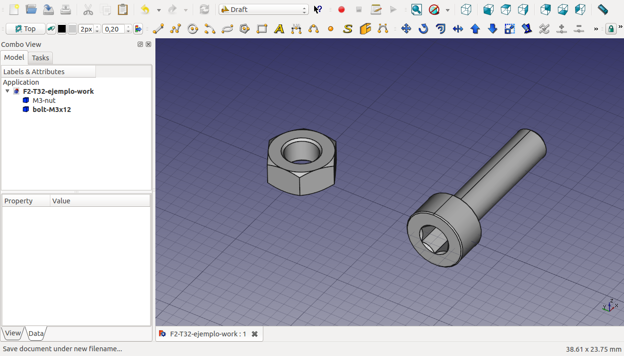Click the Draft Move tool
The width and height of the screenshot is (624, 356).
pos(406,29)
